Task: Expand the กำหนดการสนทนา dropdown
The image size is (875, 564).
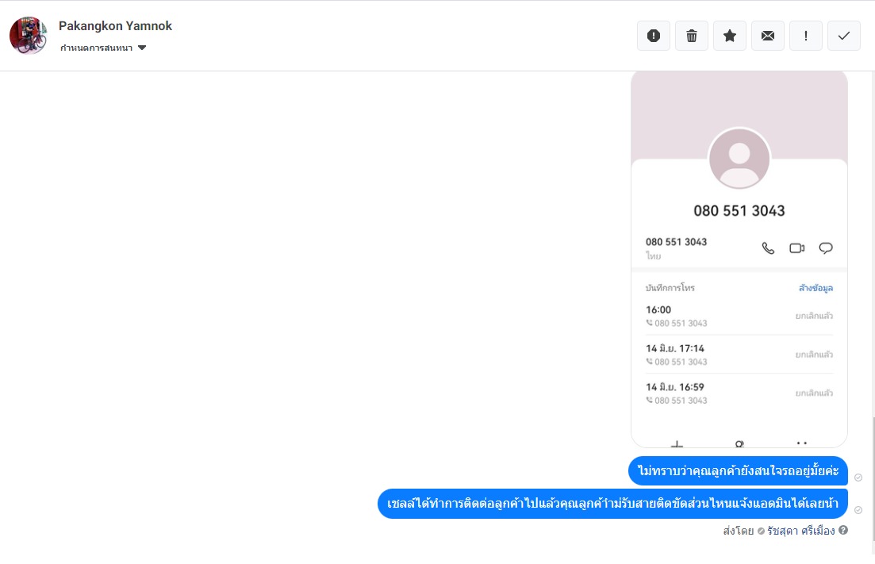Action: pos(103,48)
